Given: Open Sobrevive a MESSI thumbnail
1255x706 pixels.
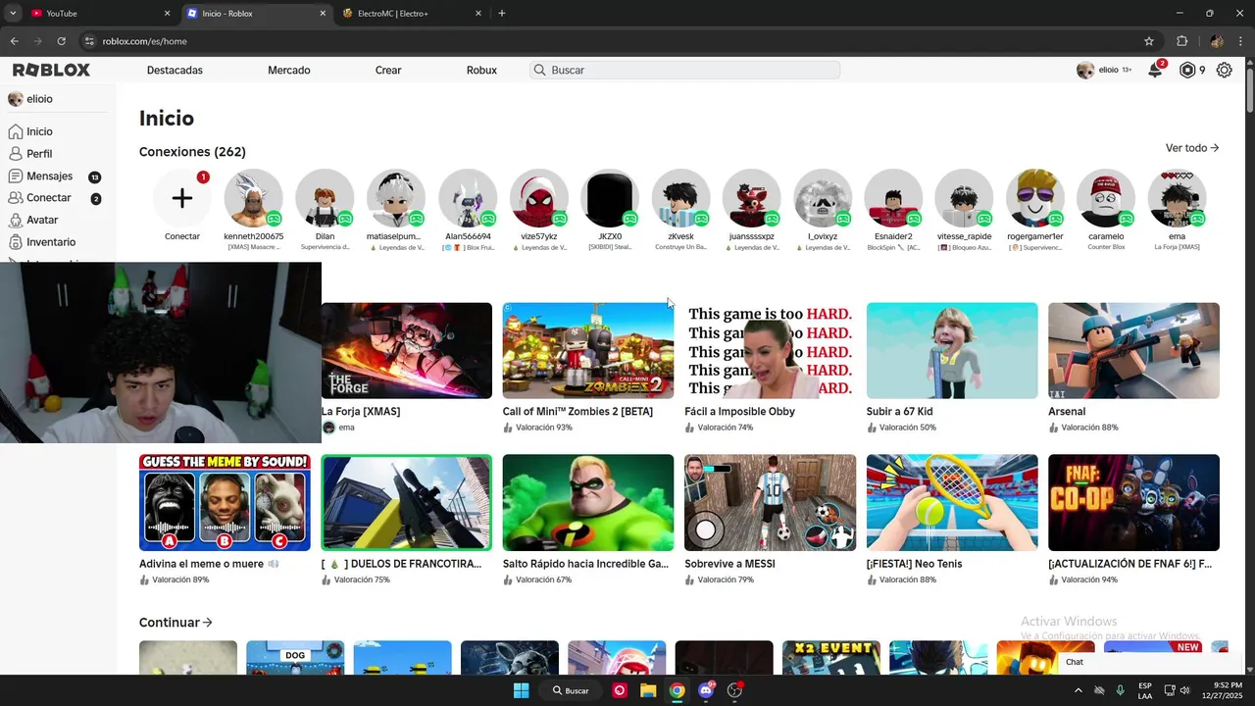Looking at the screenshot, I should pyautogui.click(x=770, y=502).
